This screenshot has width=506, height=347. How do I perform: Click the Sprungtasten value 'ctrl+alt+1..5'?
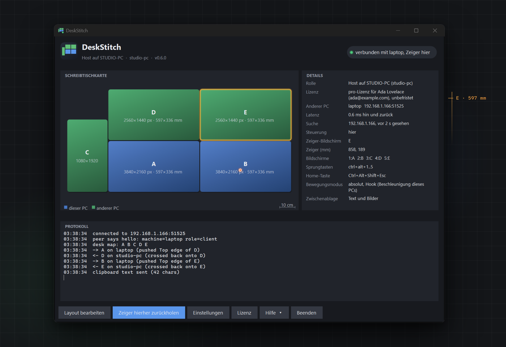[361, 167]
